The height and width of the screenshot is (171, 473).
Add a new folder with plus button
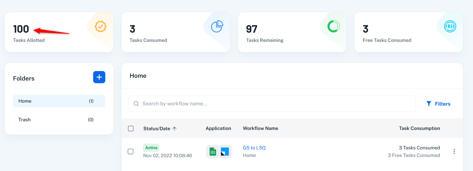pyautogui.click(x=99, y=77)
